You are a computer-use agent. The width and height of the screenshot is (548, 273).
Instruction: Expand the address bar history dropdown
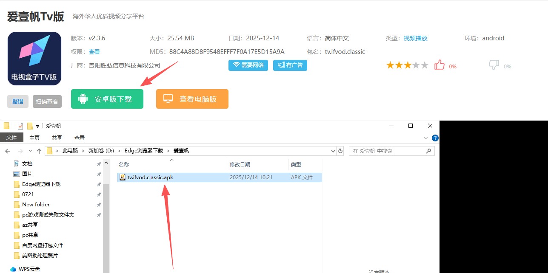[x=333, y=151]
